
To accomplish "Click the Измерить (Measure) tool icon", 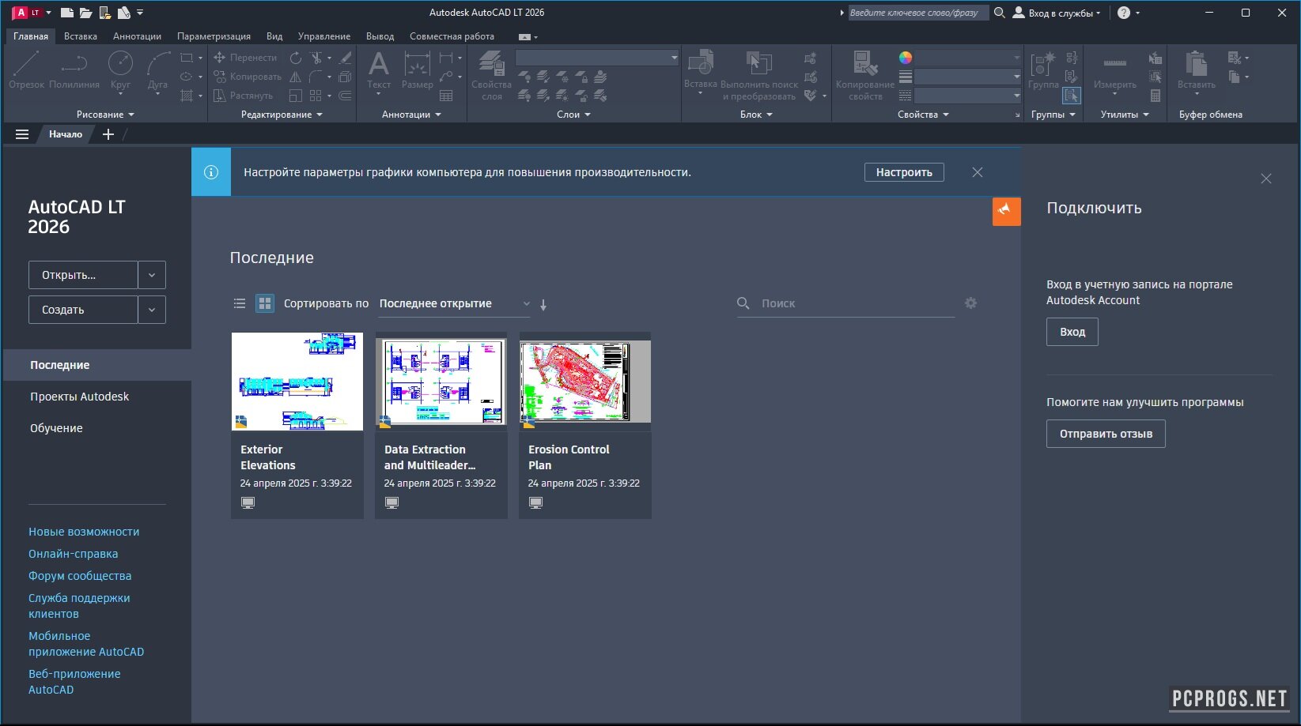I will click(x=1114, y=65).
